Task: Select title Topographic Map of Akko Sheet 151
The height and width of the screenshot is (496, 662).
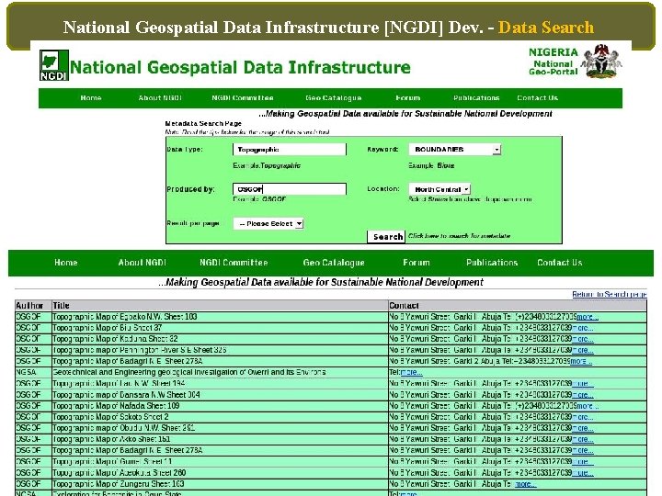Action: (x=111, y=439)
